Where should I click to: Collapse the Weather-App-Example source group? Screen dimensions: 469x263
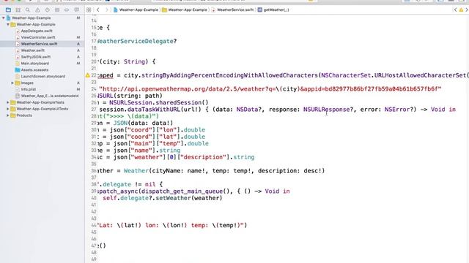(8, 24)
